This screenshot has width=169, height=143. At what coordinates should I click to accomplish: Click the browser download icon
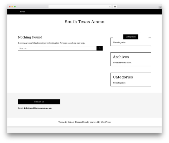coord(115,6)
